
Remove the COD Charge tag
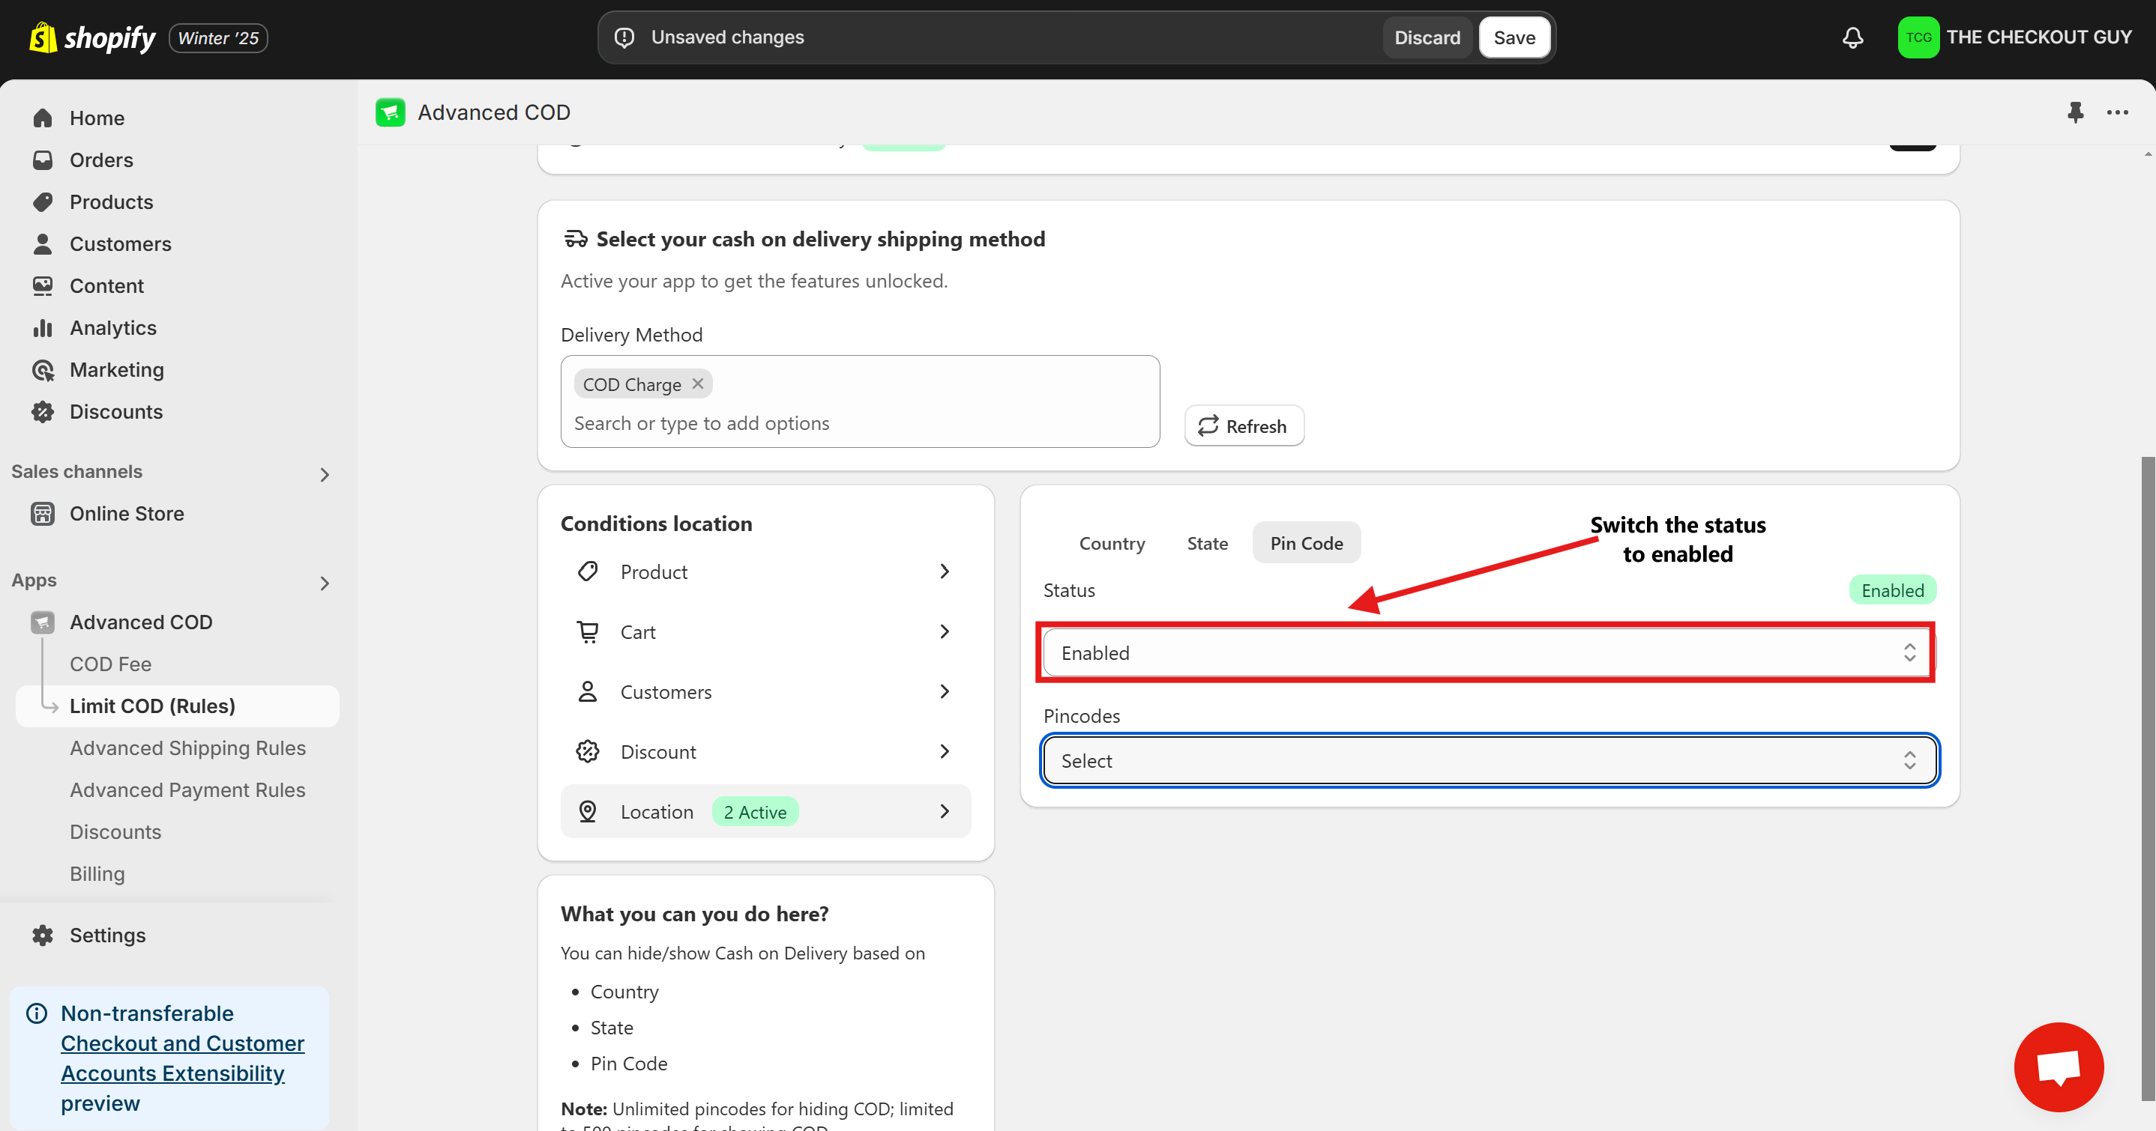point(697,383)
